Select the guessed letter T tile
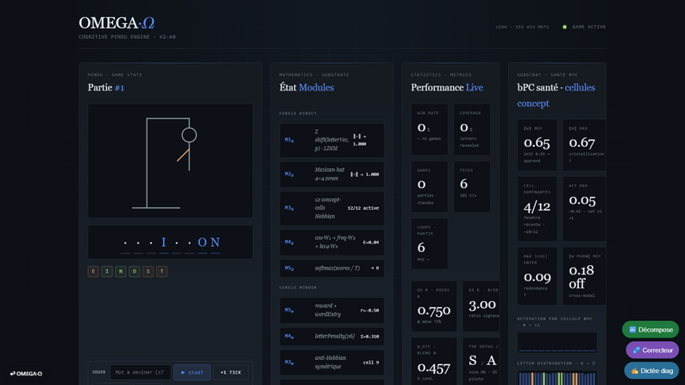The width and height of the screenshot is (685, 385). 161,271
